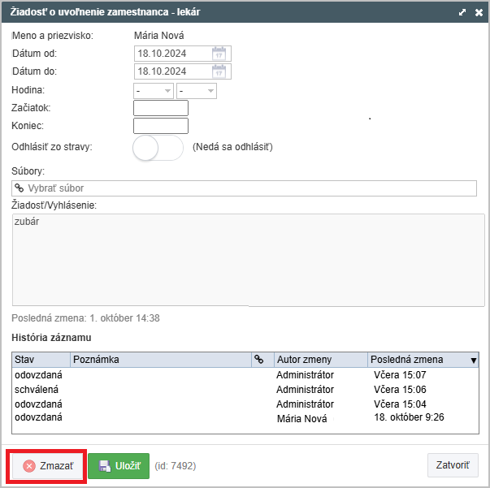Click the Zatvoriť button
The height and width of the screenshot is (488, 490).
coord(453,465)
